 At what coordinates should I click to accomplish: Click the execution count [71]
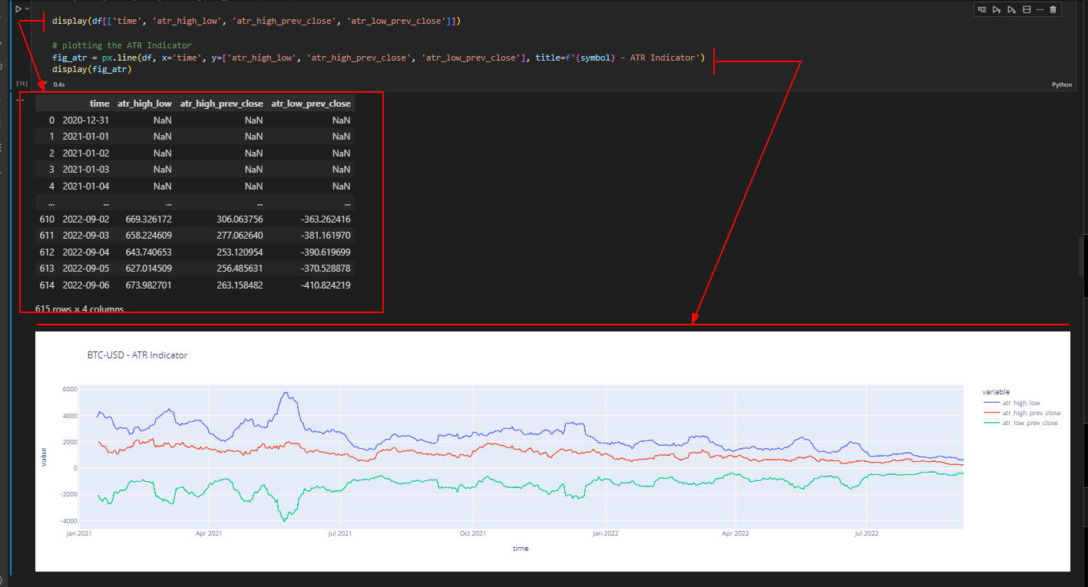click(x=21, y=83)
